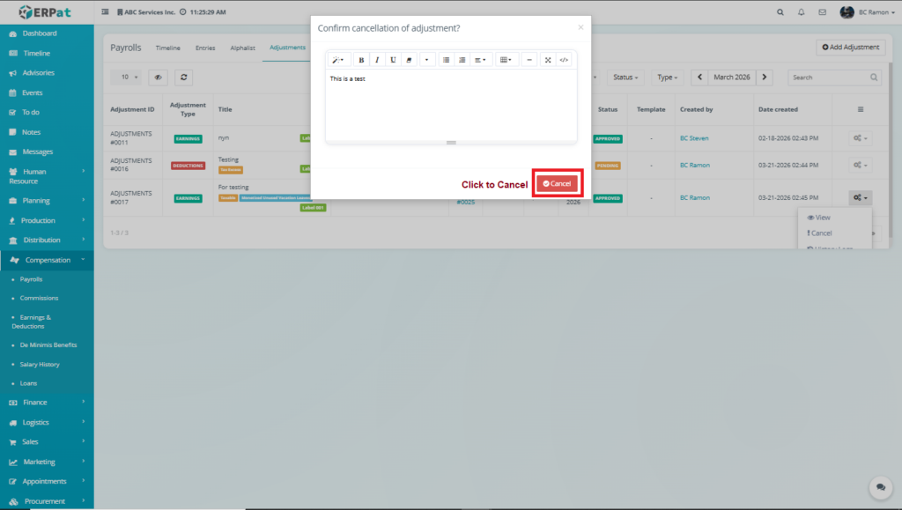Viewport: 902px width, 510px height.
Task: Open Salary History submenu item
Action: 40,364
